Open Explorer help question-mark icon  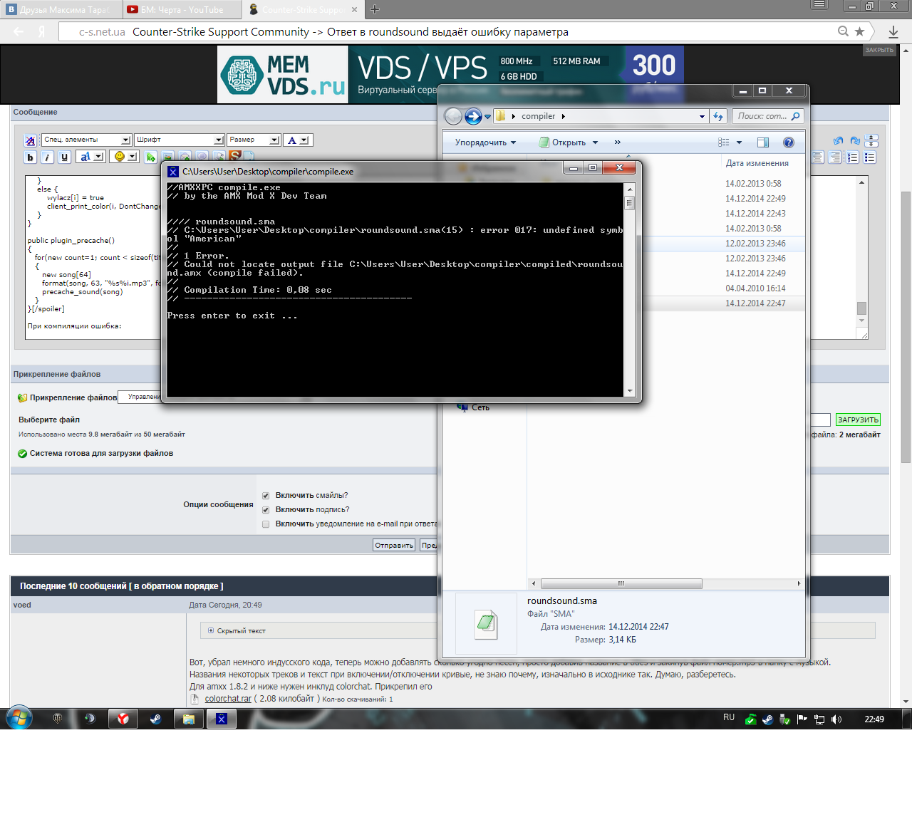tap(789, 142)
